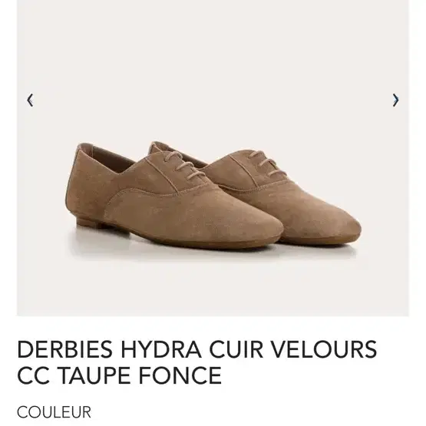This screenshot has width=426, height=426.
Task: Select the word HYDRA in the title
Action: [x=161, y=349]
